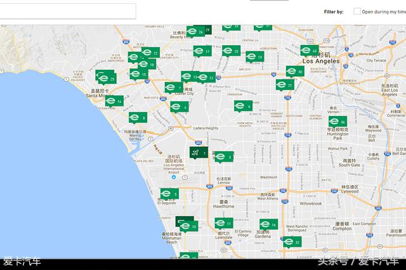The height and width of the screenshot is (270, 406).
Task: Open location marker 10 in Manhattan Beach
Action: (x=187, y=226)
